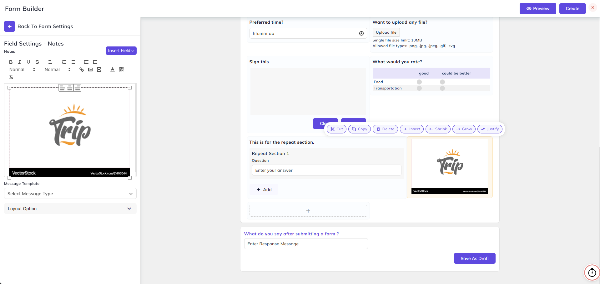Viewport: 600px width, 284px height.
Task: Shrink the selected field
Action: [x=438, y=129]
